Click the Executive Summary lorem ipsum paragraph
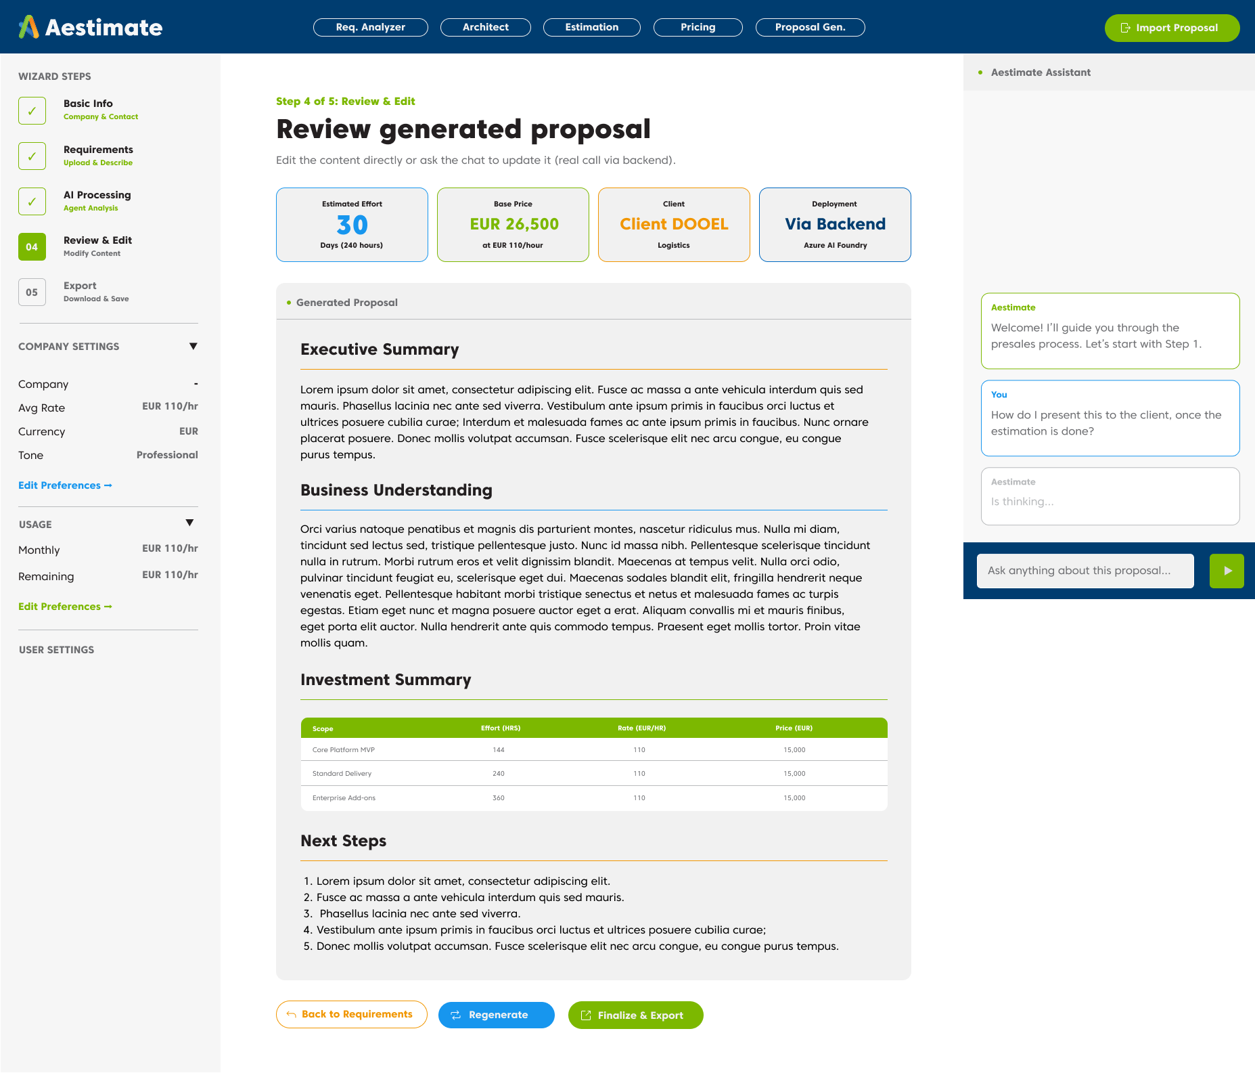 585,422
